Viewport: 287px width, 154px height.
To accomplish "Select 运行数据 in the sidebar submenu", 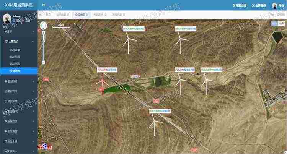I will point(15,50).
